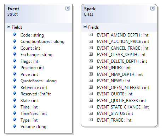
Task: Select the Code : string field
Action: [x=32, y=35]
